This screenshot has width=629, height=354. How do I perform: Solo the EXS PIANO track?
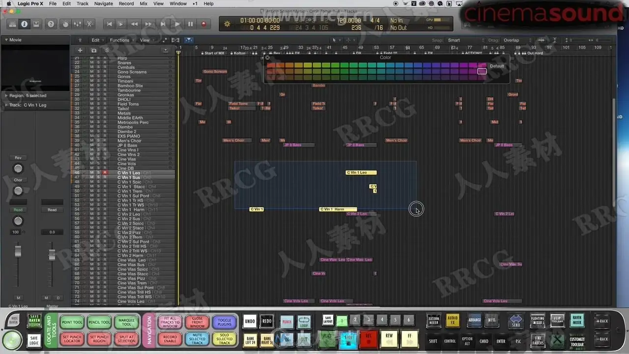[98, 136]
